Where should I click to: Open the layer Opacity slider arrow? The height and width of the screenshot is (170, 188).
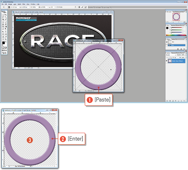tap(186, 55)
